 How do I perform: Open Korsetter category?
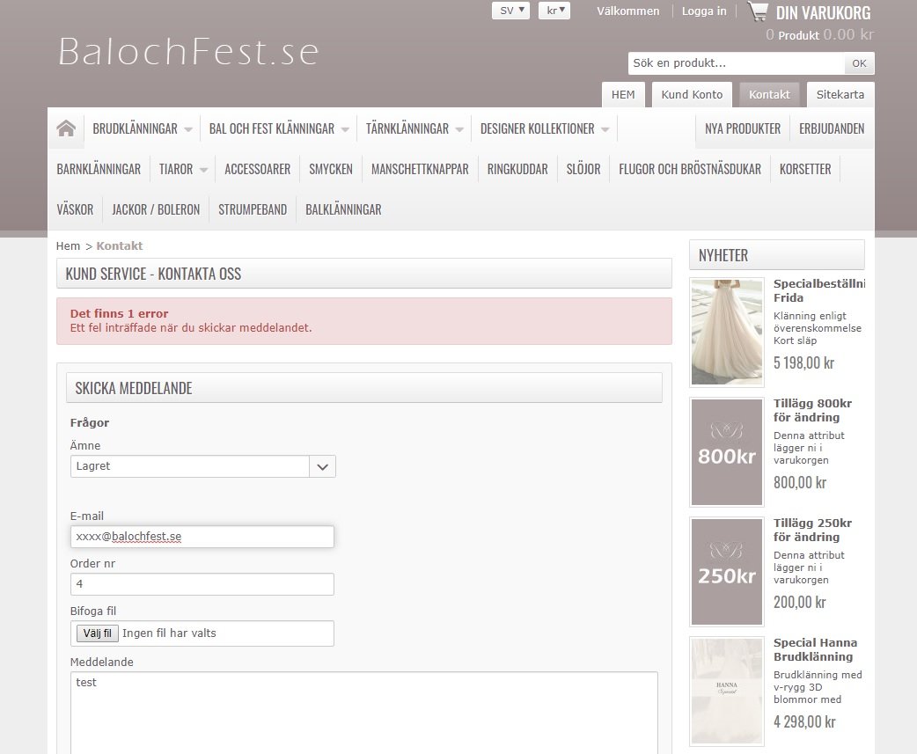[x=805, y=169]
